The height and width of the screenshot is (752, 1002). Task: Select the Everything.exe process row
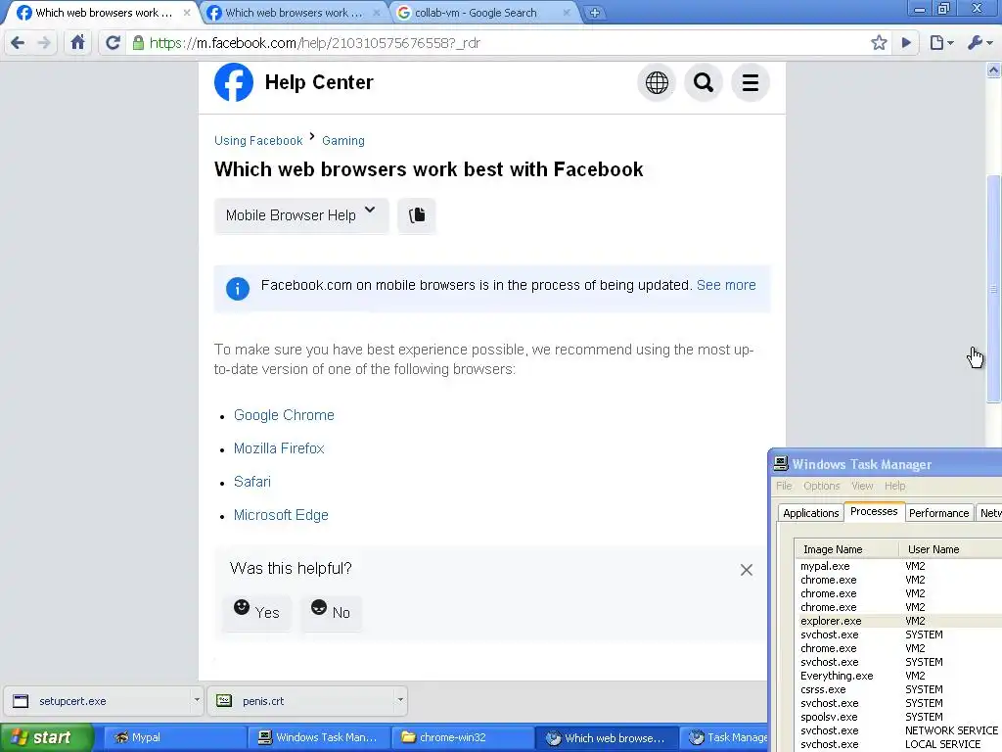(898, 676)
